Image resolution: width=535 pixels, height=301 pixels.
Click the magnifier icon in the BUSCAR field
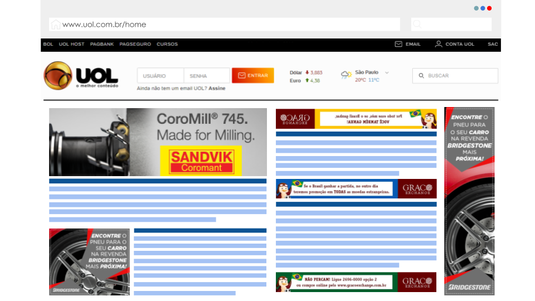tap(421, 76)
